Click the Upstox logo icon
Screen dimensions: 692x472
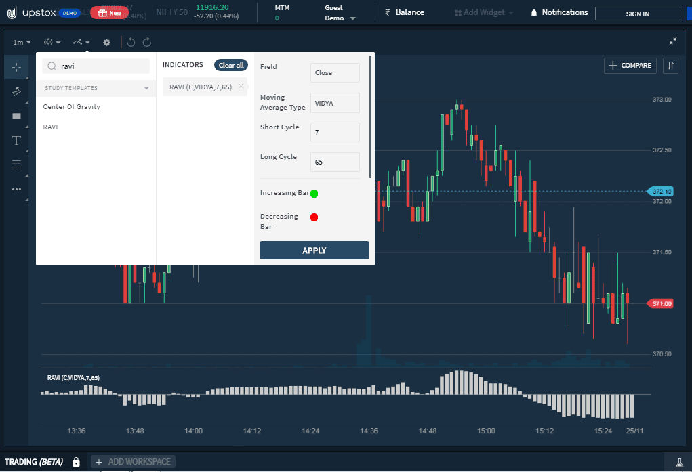point(12,12)
